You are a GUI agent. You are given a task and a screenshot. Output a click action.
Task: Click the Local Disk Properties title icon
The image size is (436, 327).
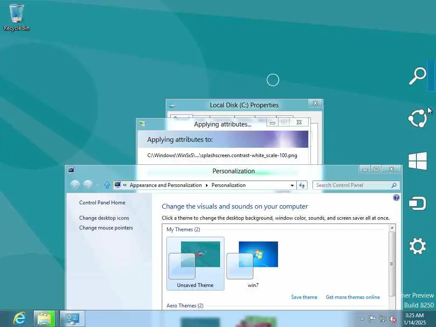(x=172, y=106)
